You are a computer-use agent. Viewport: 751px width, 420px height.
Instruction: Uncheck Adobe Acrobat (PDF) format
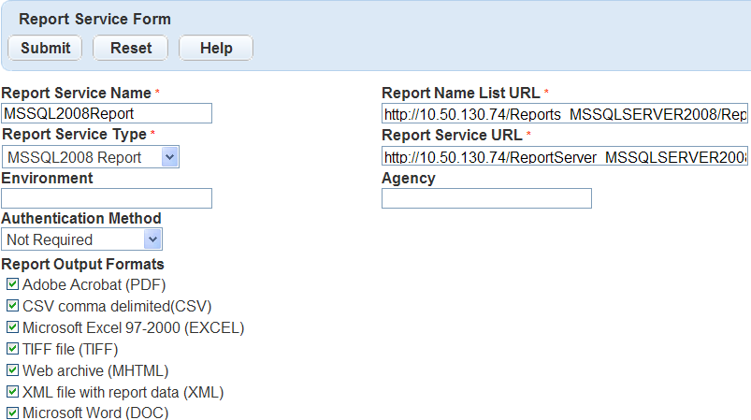[x=13, y=284]
